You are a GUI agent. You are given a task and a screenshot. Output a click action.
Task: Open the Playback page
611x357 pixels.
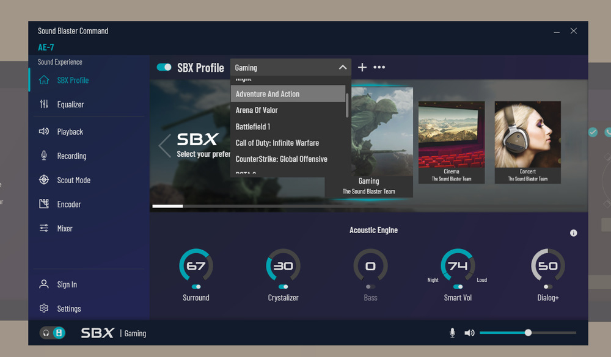point(70,132)
